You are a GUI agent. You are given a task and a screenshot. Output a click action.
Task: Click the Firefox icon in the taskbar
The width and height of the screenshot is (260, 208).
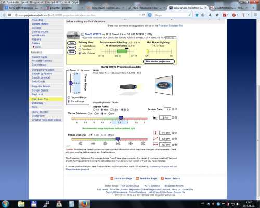84,204
